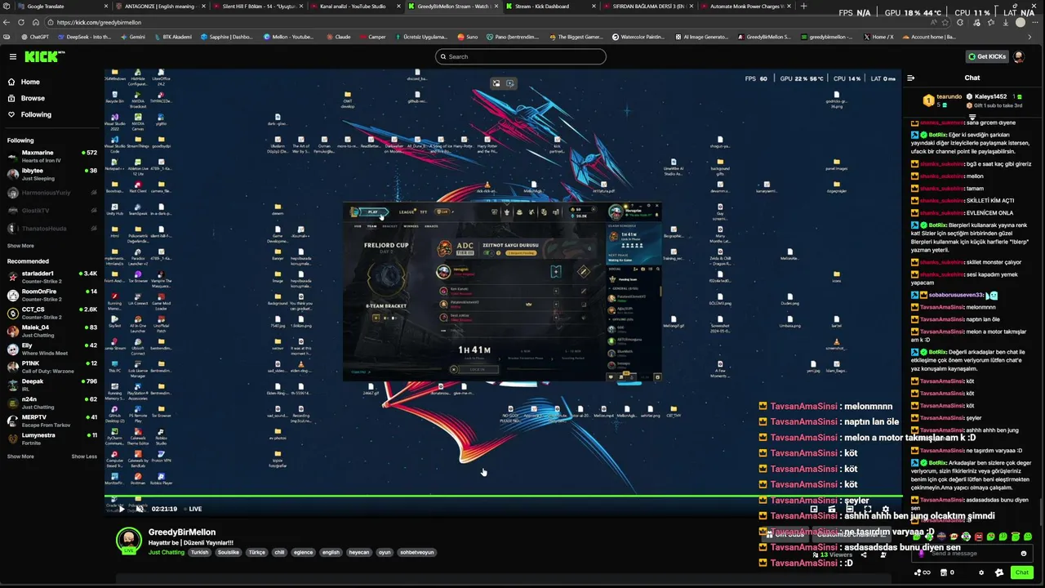The image size is (1045, 588).
Task: Open Home in the Kick sidebar
Action: tap(30, 82)
